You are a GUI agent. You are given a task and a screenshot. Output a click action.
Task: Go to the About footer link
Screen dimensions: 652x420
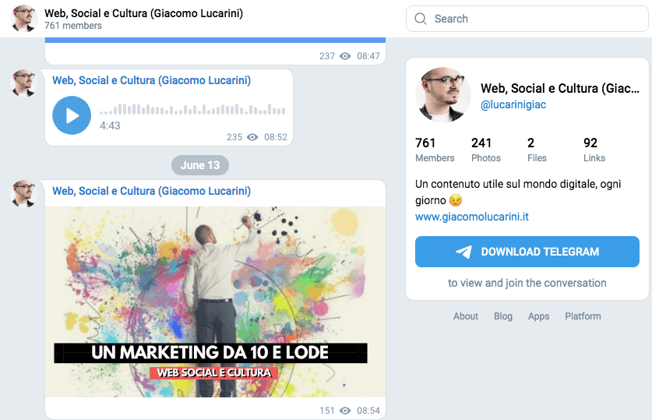click(466, 316)
